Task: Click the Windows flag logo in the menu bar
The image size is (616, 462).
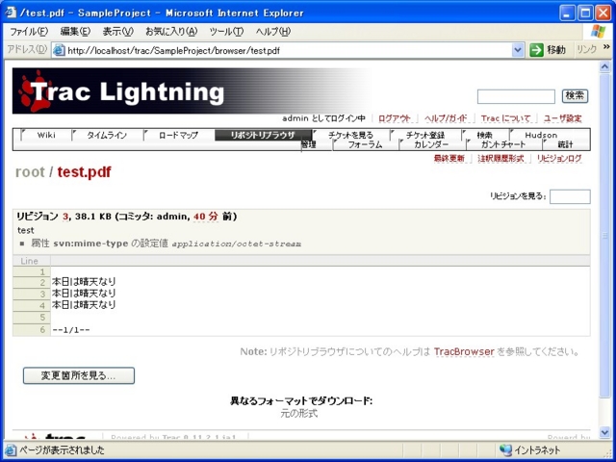Action: pyautogui.click(x=599, y=31)
